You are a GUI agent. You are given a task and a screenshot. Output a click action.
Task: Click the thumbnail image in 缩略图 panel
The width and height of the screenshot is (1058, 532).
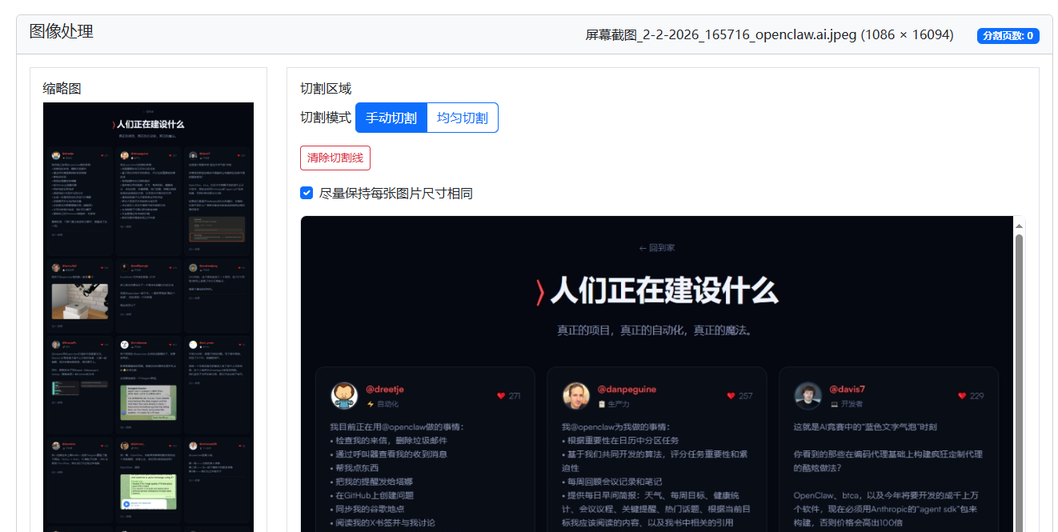[148, 316]
